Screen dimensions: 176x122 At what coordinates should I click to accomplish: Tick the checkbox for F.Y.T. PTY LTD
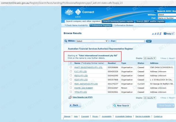(x=71, y=71)
